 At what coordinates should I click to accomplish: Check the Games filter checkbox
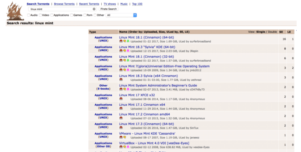point(72,15)
